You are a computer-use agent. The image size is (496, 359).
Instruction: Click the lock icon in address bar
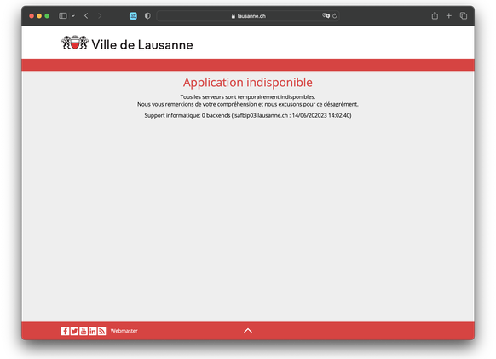click(x=234, y=16)
